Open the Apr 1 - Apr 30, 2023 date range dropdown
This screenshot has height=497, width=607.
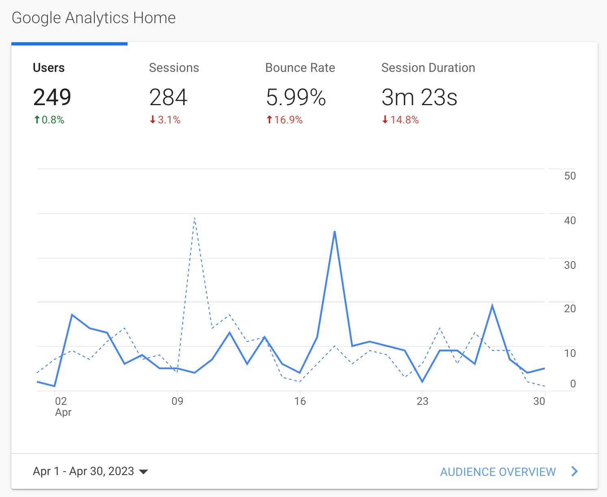click(90, 471)
